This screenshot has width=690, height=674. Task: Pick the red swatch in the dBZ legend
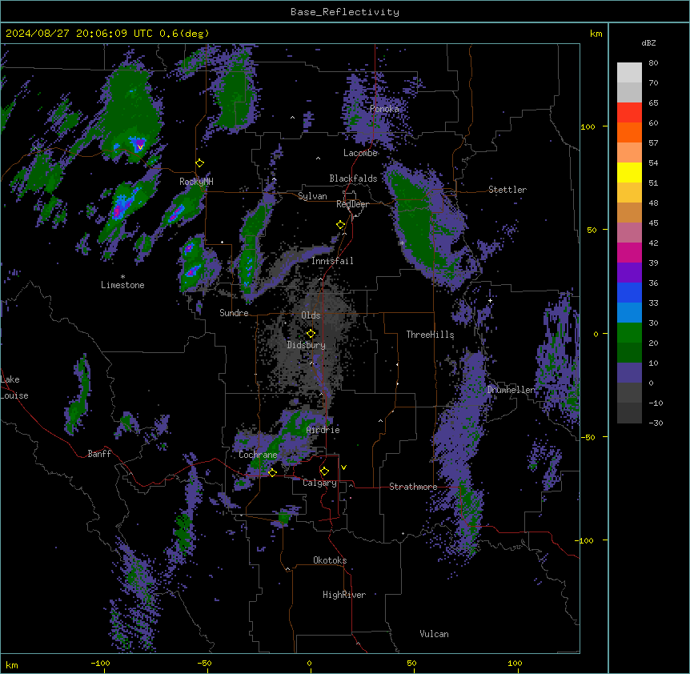629,113
